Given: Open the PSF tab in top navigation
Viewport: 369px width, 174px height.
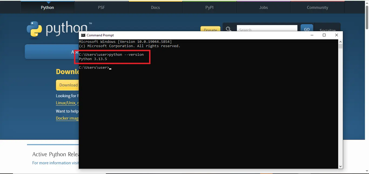Looking at the screenshot, I should tap(101, 8).
